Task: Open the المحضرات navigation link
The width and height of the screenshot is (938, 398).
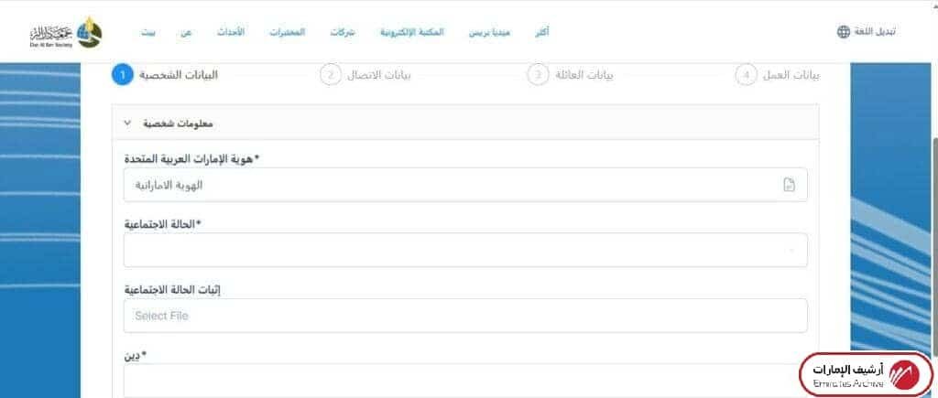Action: [287, 32]
